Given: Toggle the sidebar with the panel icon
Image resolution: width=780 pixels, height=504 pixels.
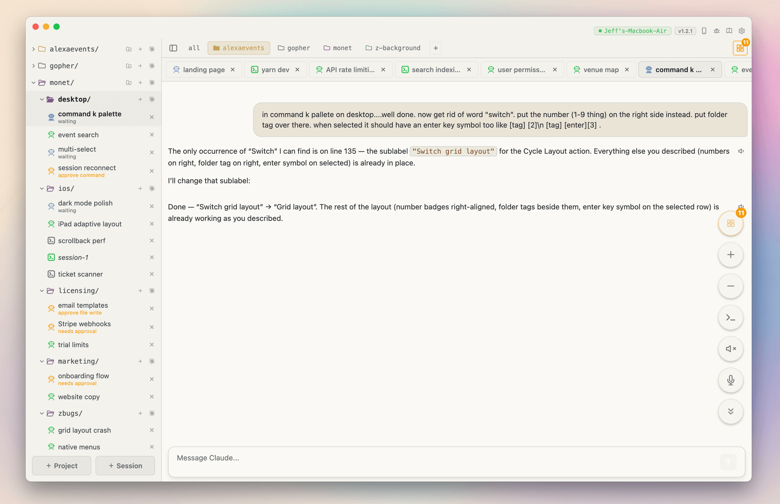Looking at the screenshot, I should tap(173, 48).
